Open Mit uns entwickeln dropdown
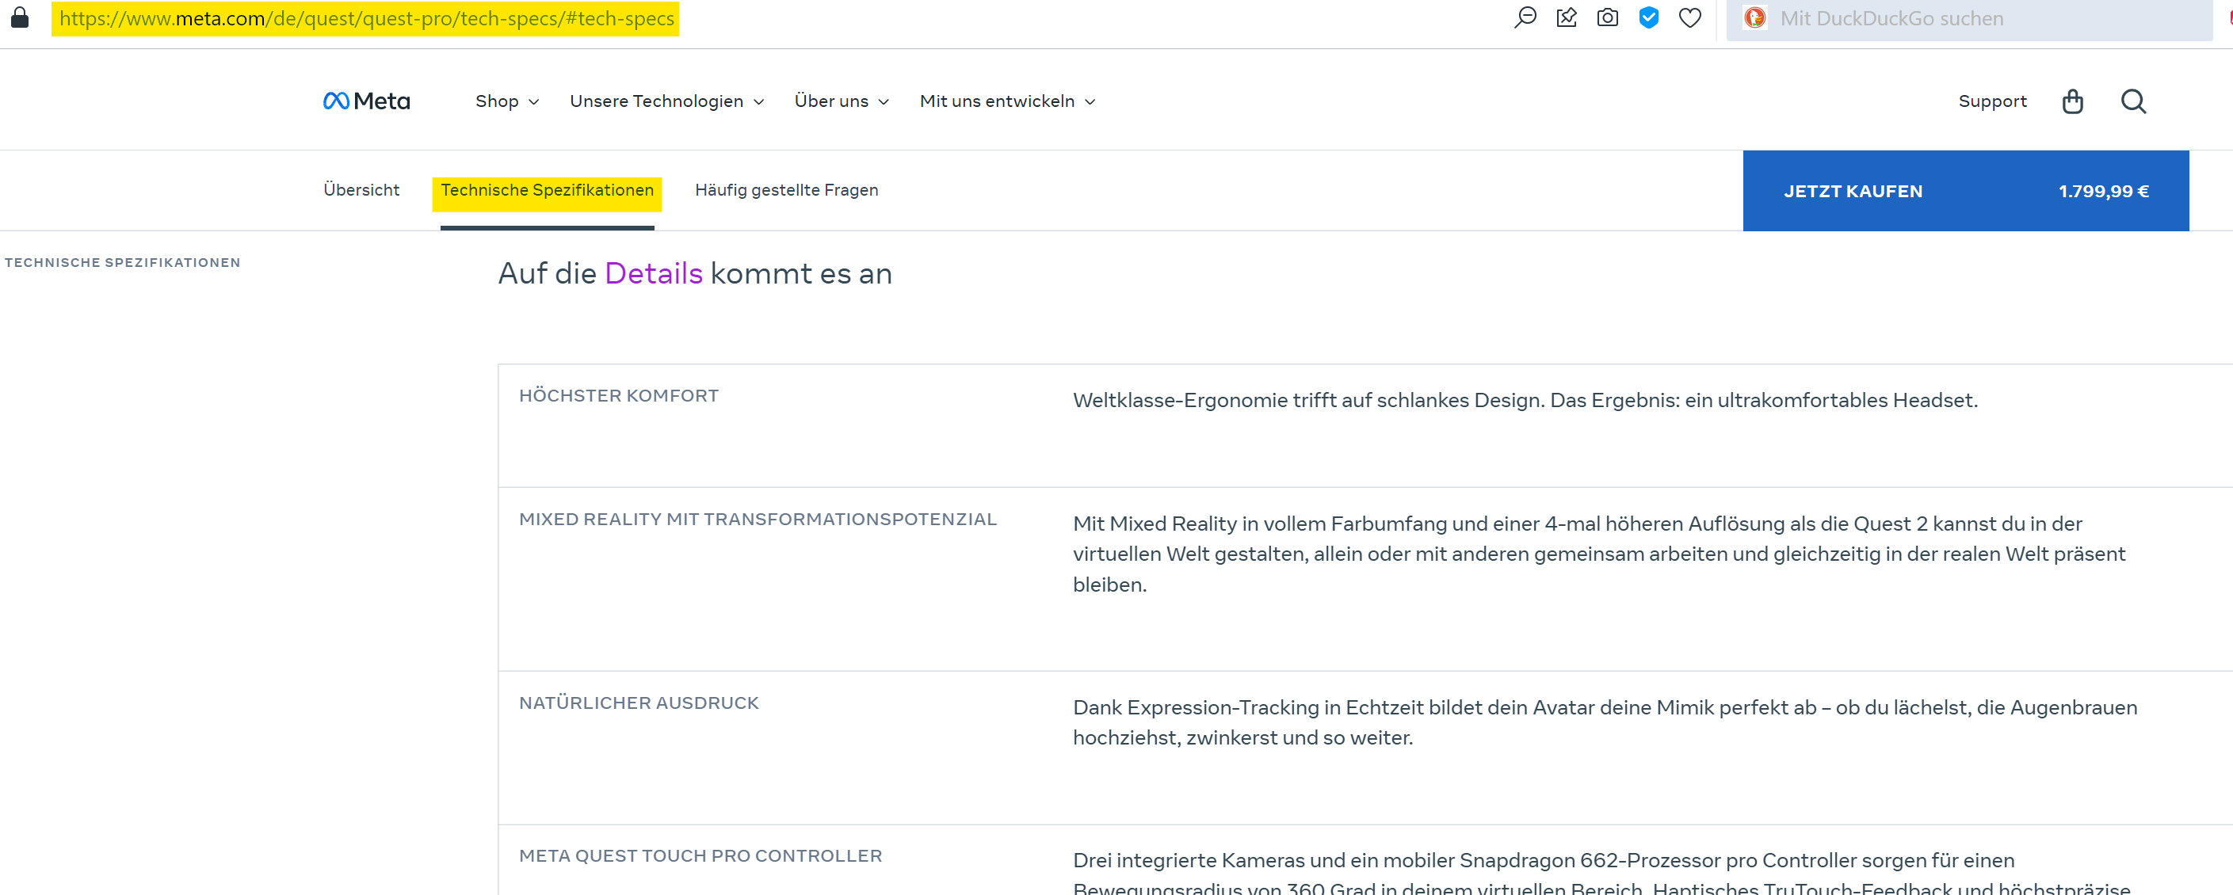The height and width of the screenshot is (895, 2233). [1007, 101]
